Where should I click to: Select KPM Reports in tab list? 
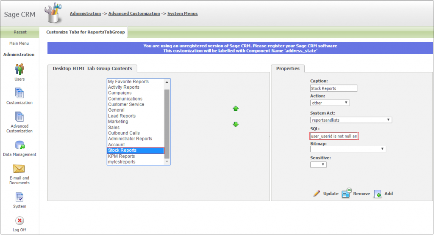136,156
